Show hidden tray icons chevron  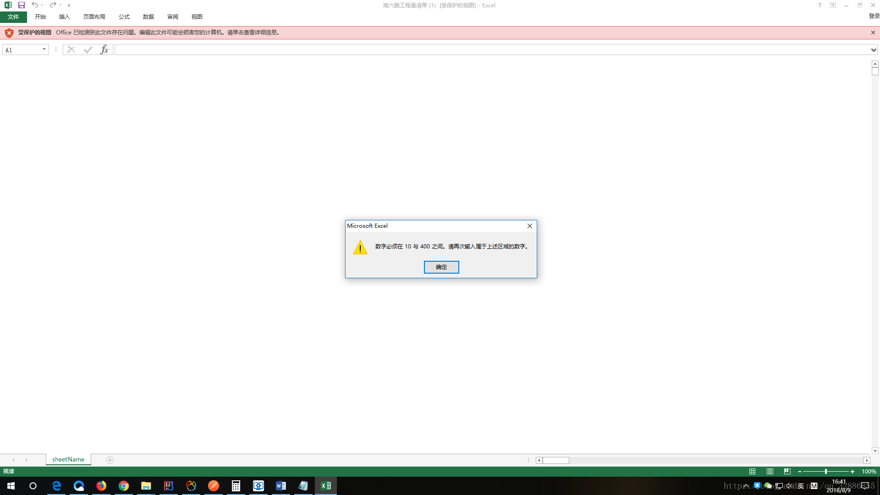(x=746, y=486)
